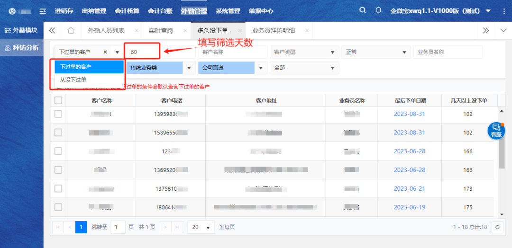The image size is (512, 248).
Task: Click the search magnifier icon in header
Action: tap(363, 10)
